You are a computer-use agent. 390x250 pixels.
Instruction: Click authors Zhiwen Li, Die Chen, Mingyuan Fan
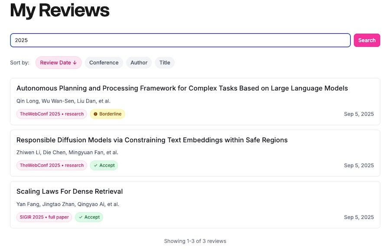67,152
